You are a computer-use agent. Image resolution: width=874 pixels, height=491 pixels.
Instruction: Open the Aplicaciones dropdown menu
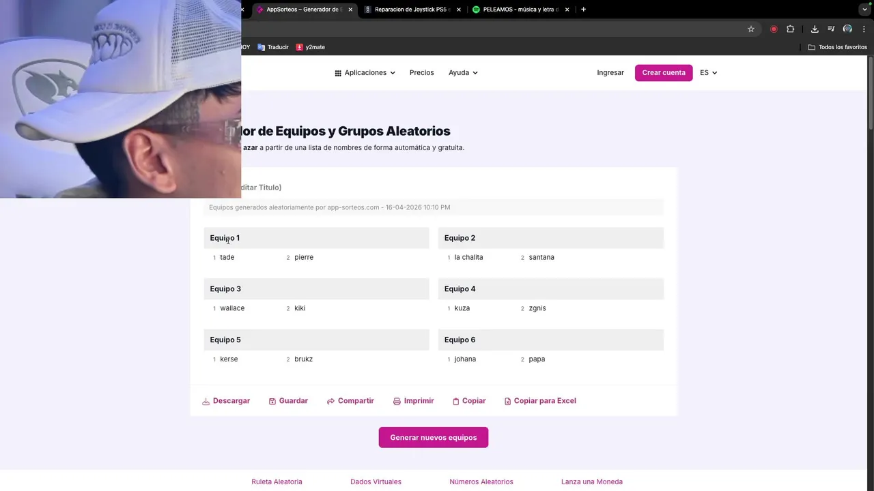(365, 73)
